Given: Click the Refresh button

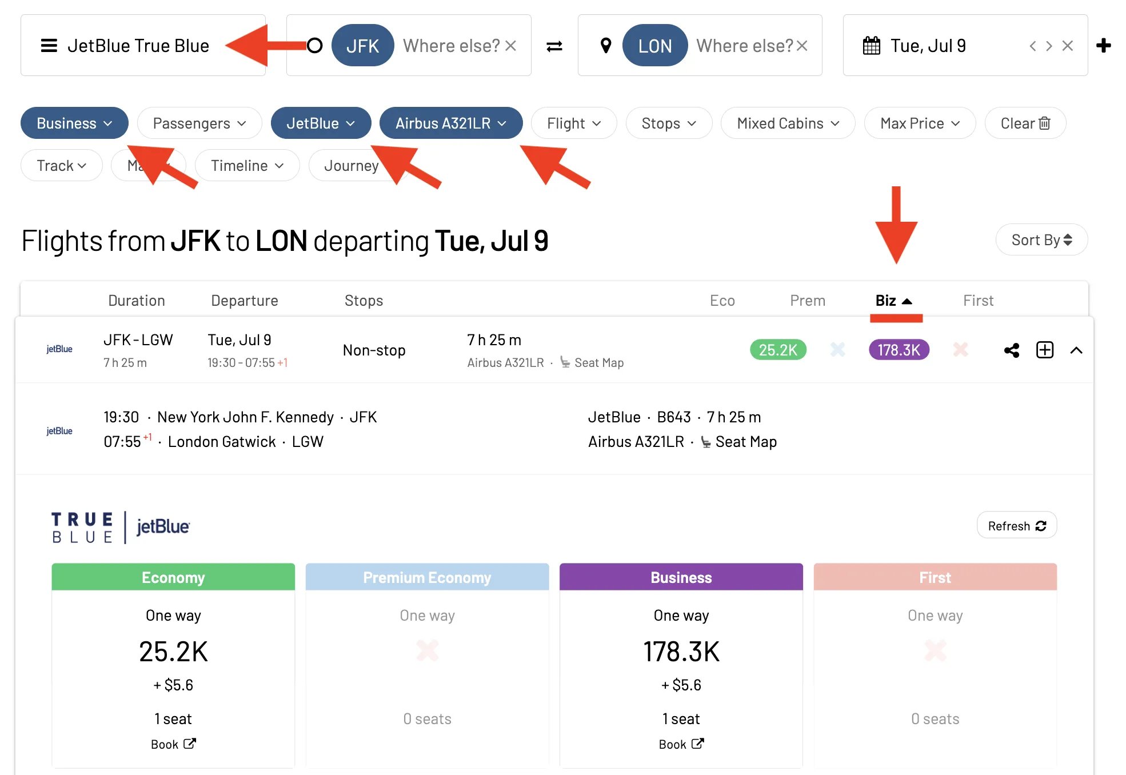Looking at the screenshot, I should coord(1017,525).
